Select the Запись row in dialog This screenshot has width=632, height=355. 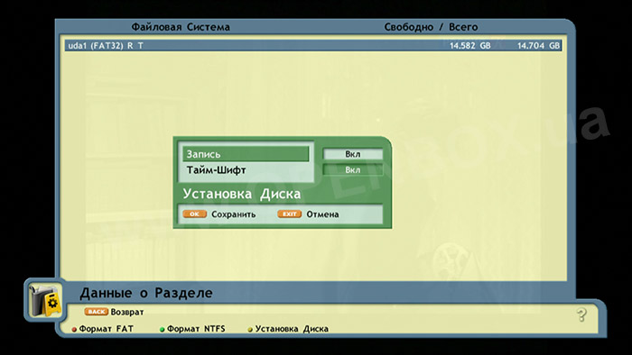(246, 154)
